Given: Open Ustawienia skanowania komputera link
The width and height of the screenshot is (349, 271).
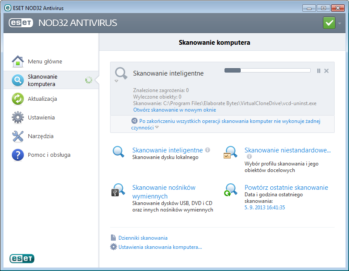Looking at the screenshot, I should (x=160, y=247).
